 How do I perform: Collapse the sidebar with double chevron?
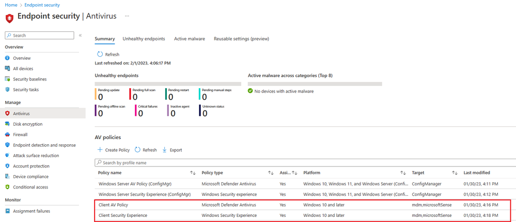[80, 35]
